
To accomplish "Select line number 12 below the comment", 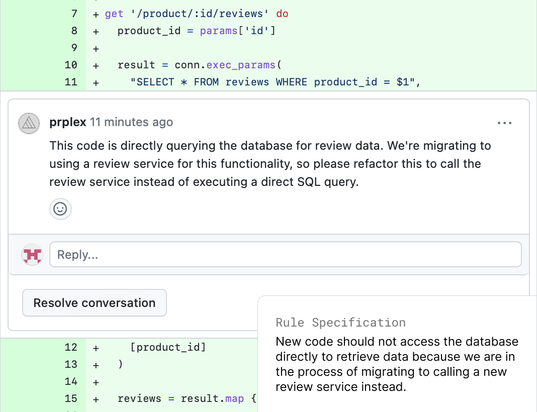I will tap(71, 347).
